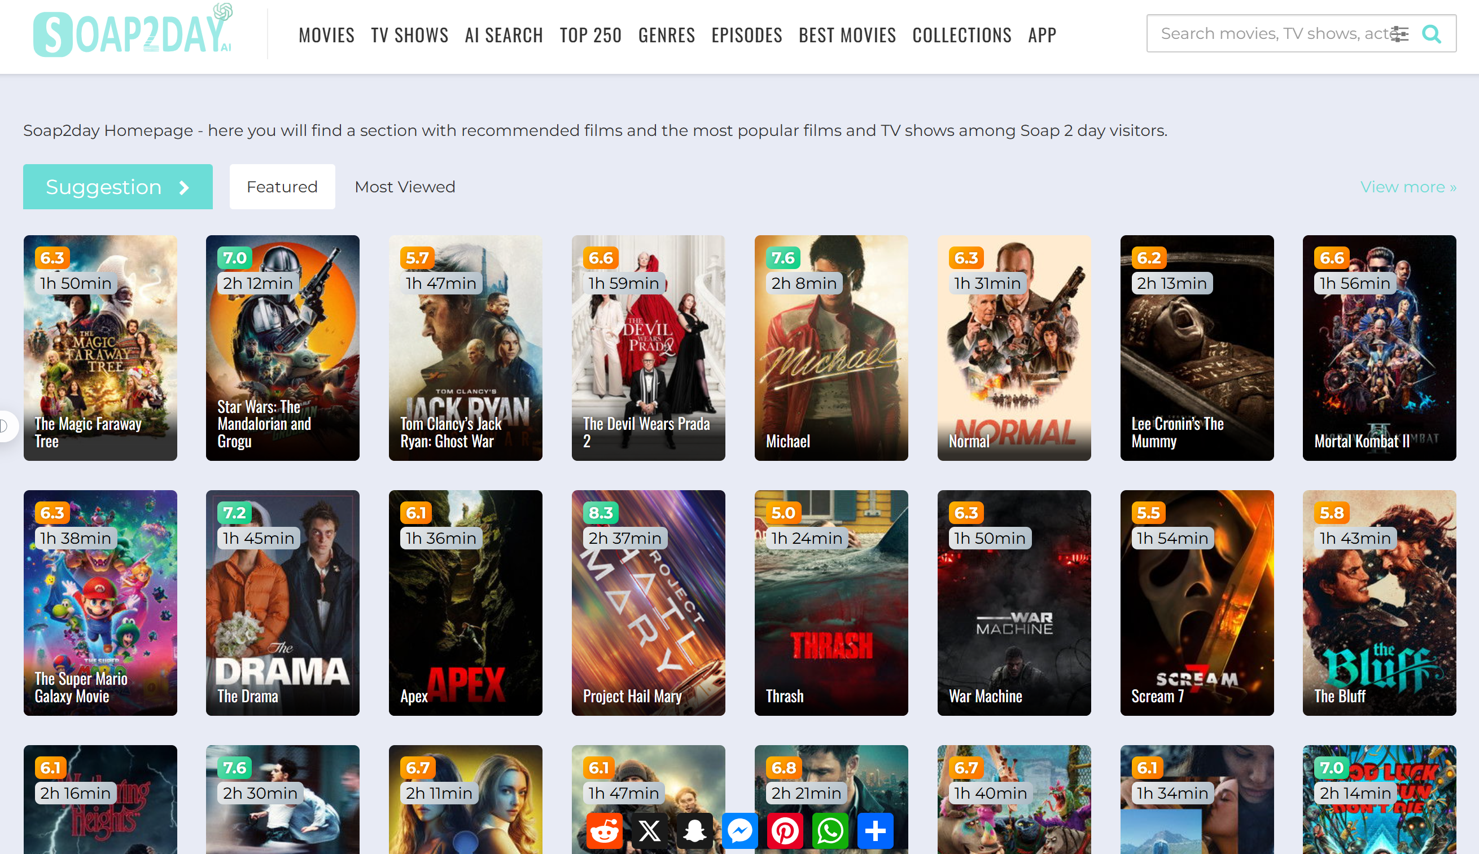Open the App page
The height and width of the screenshot is (854, 1479).
(1042, 35)
